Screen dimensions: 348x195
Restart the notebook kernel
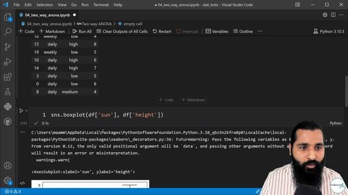coord(162,31)
